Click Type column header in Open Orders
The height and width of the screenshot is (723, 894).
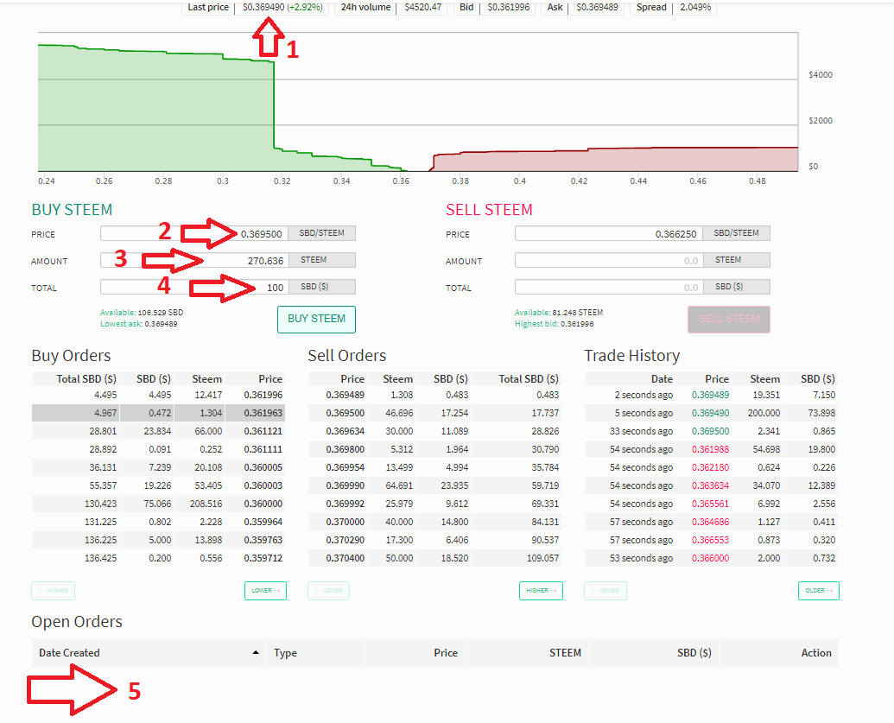(x=316, y=653)
